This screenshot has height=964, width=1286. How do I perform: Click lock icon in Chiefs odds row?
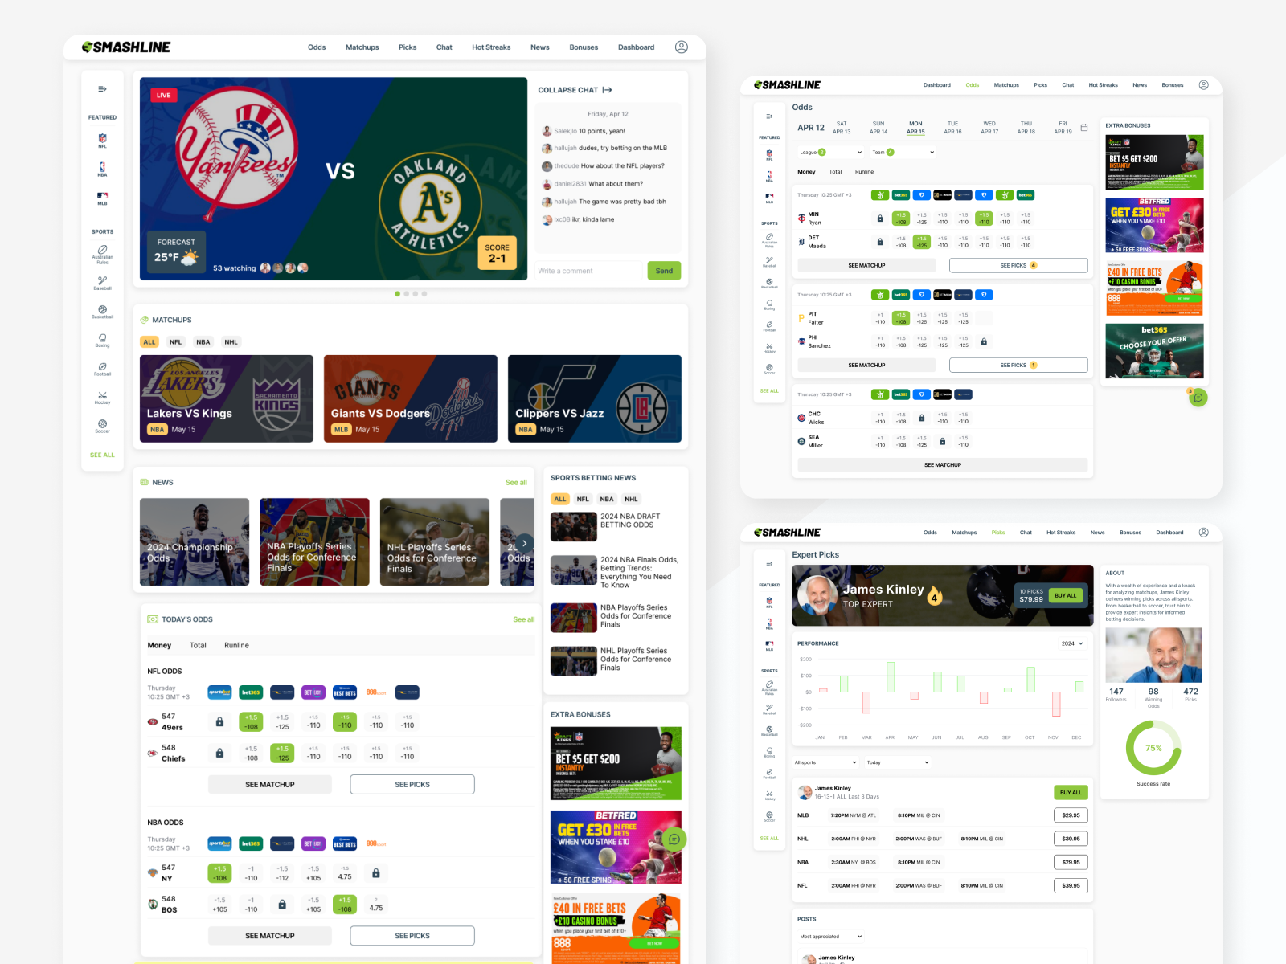[219, 754]
